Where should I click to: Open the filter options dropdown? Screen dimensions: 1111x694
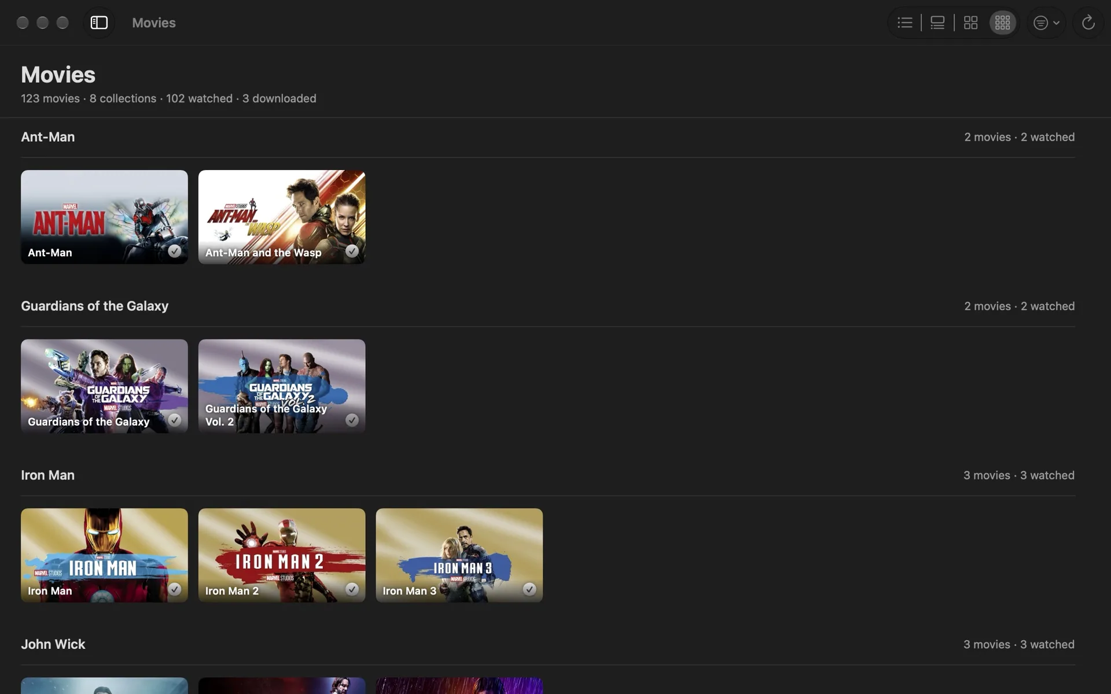tap(1046, 23)
